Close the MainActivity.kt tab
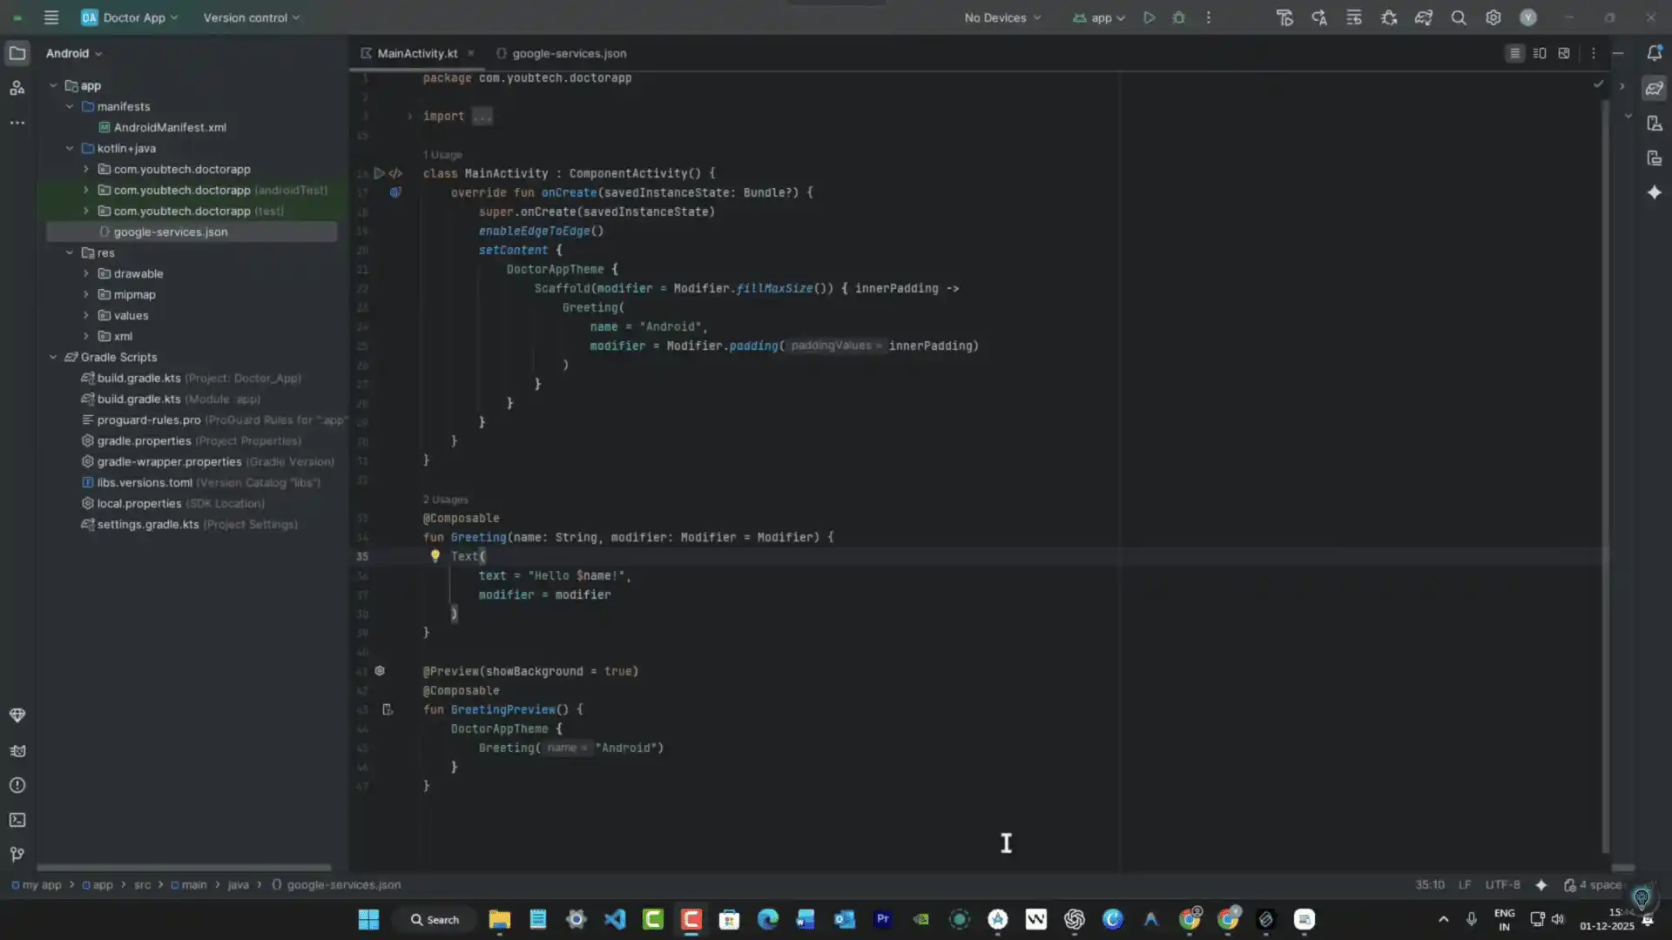Viewport: 1672px width, 940px height. click(x=471, y=53)
